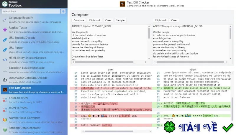
Task: Open HTML Entity Encode/Decode tool
Action: 34,60
